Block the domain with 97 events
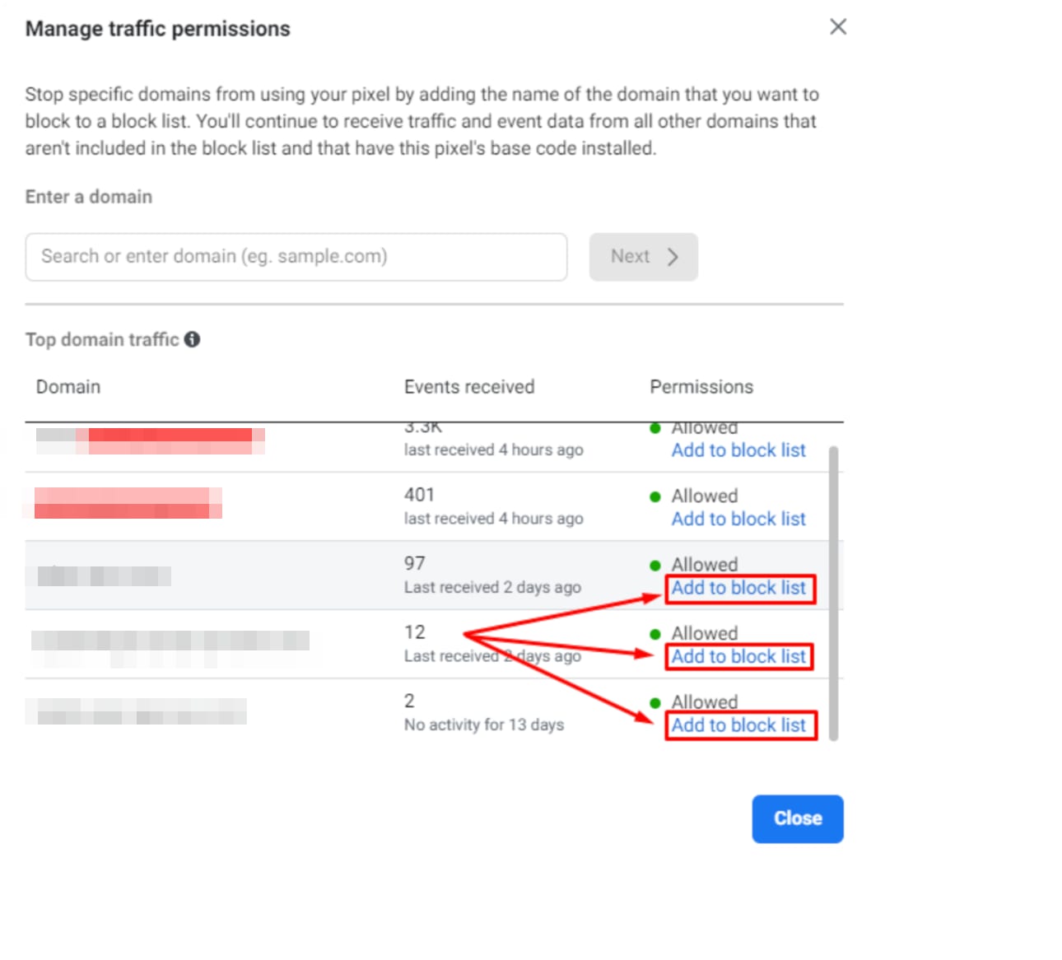Screen dimensions: 1062x960 click(x=738, y=588)
